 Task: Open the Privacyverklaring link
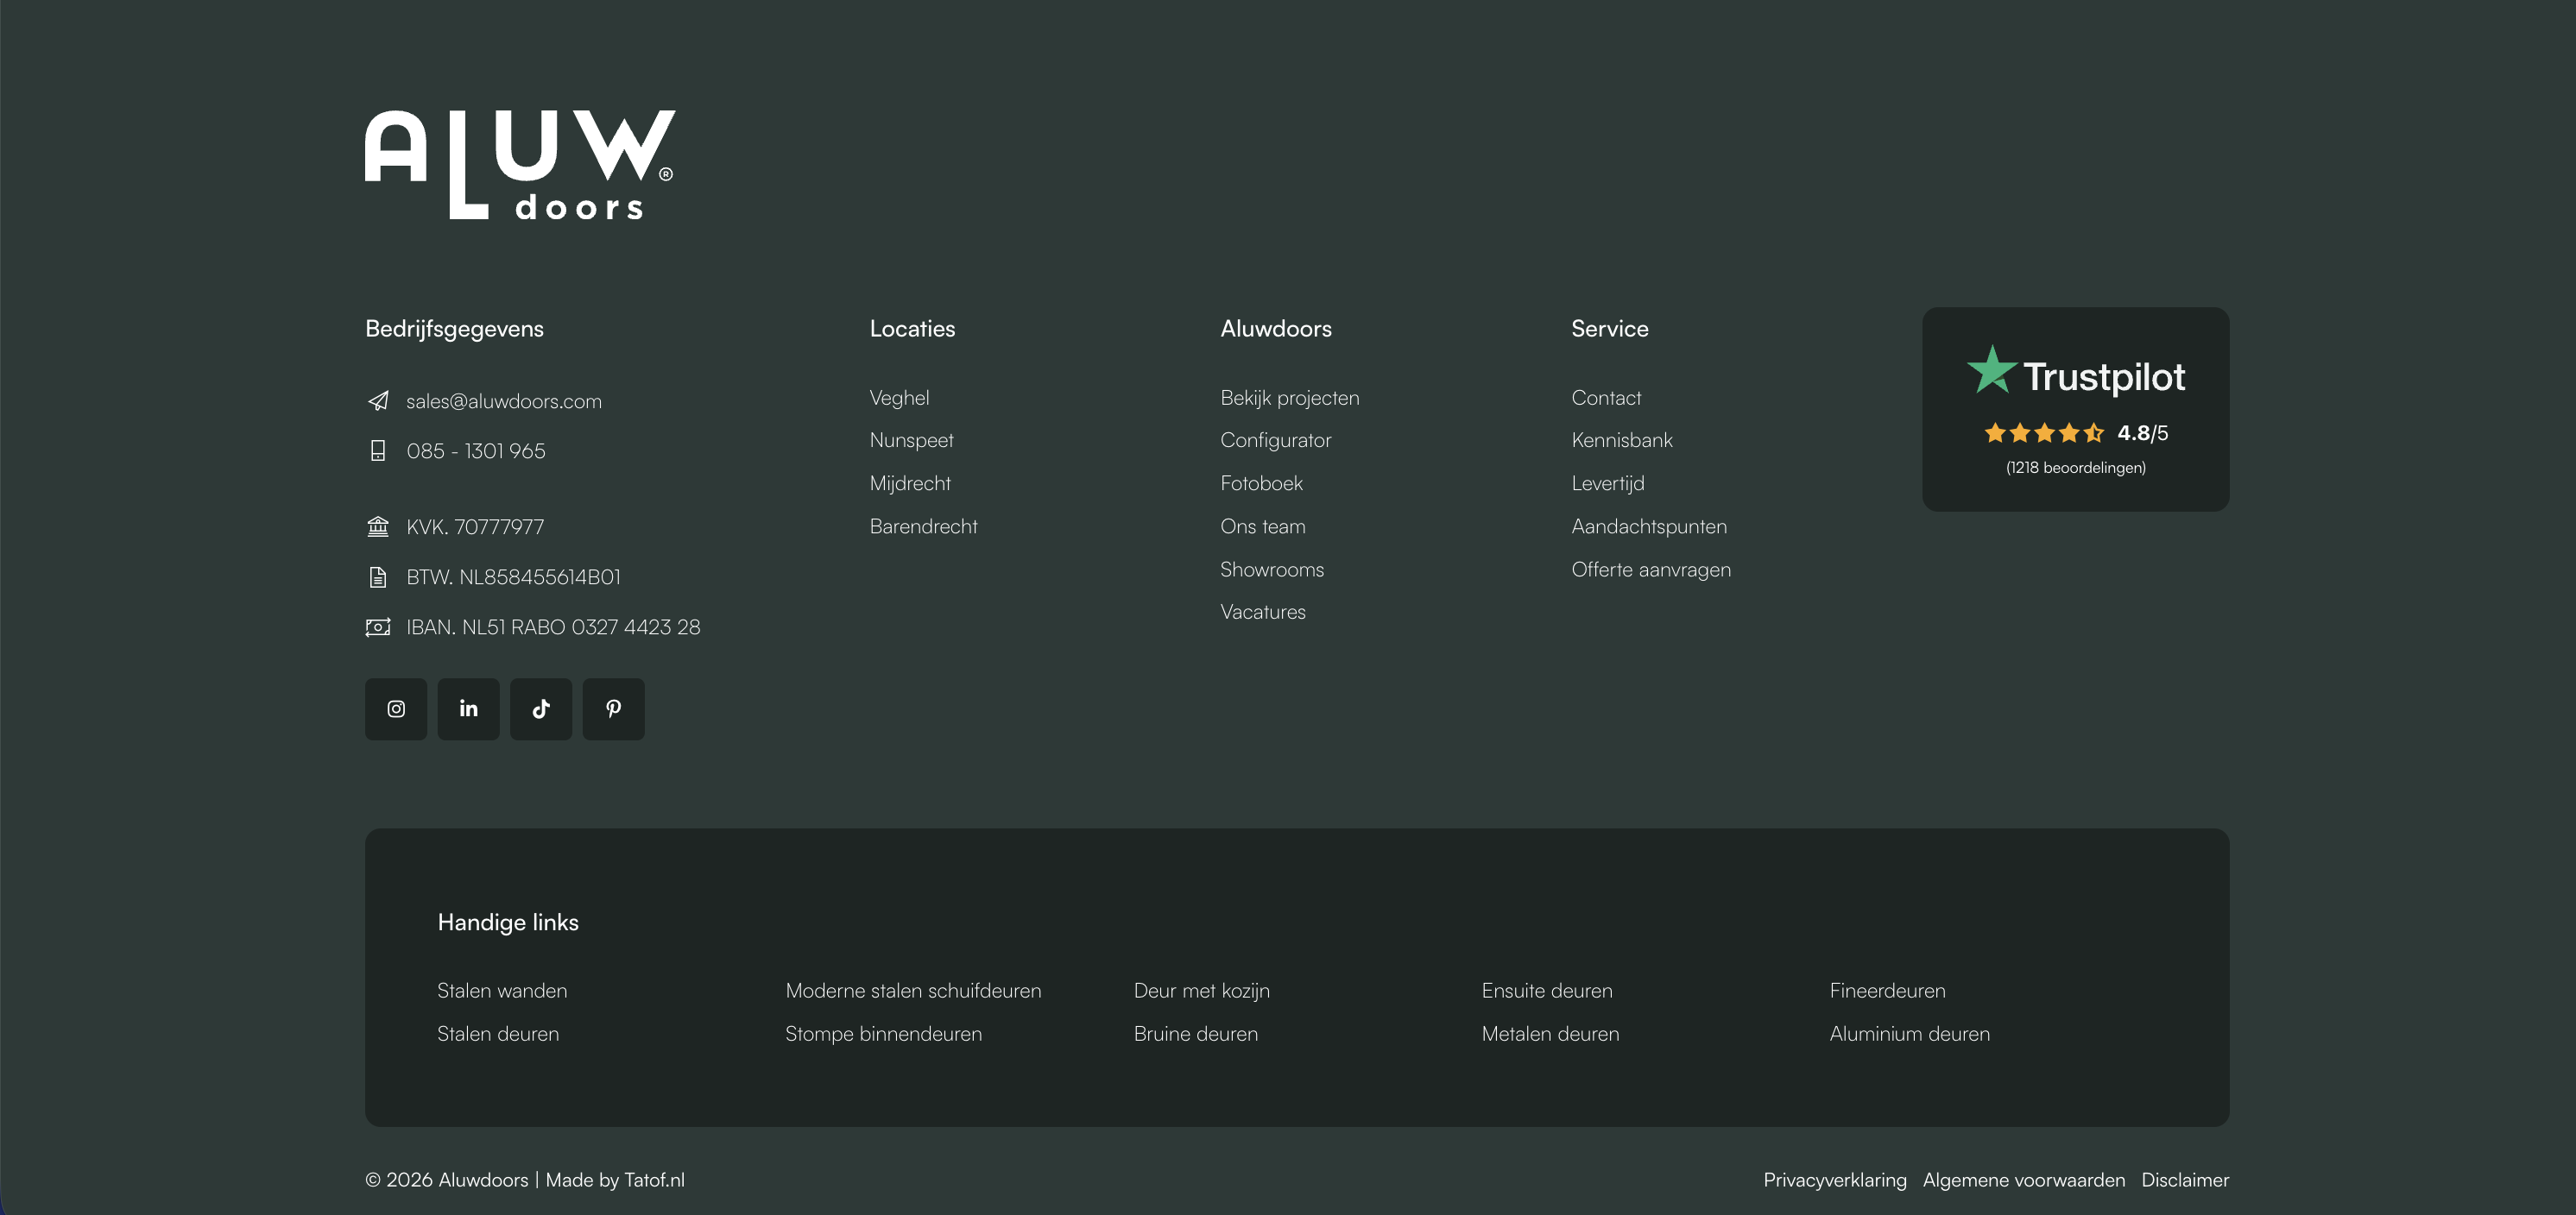pyautogui.click(x=1834, y=1180)
